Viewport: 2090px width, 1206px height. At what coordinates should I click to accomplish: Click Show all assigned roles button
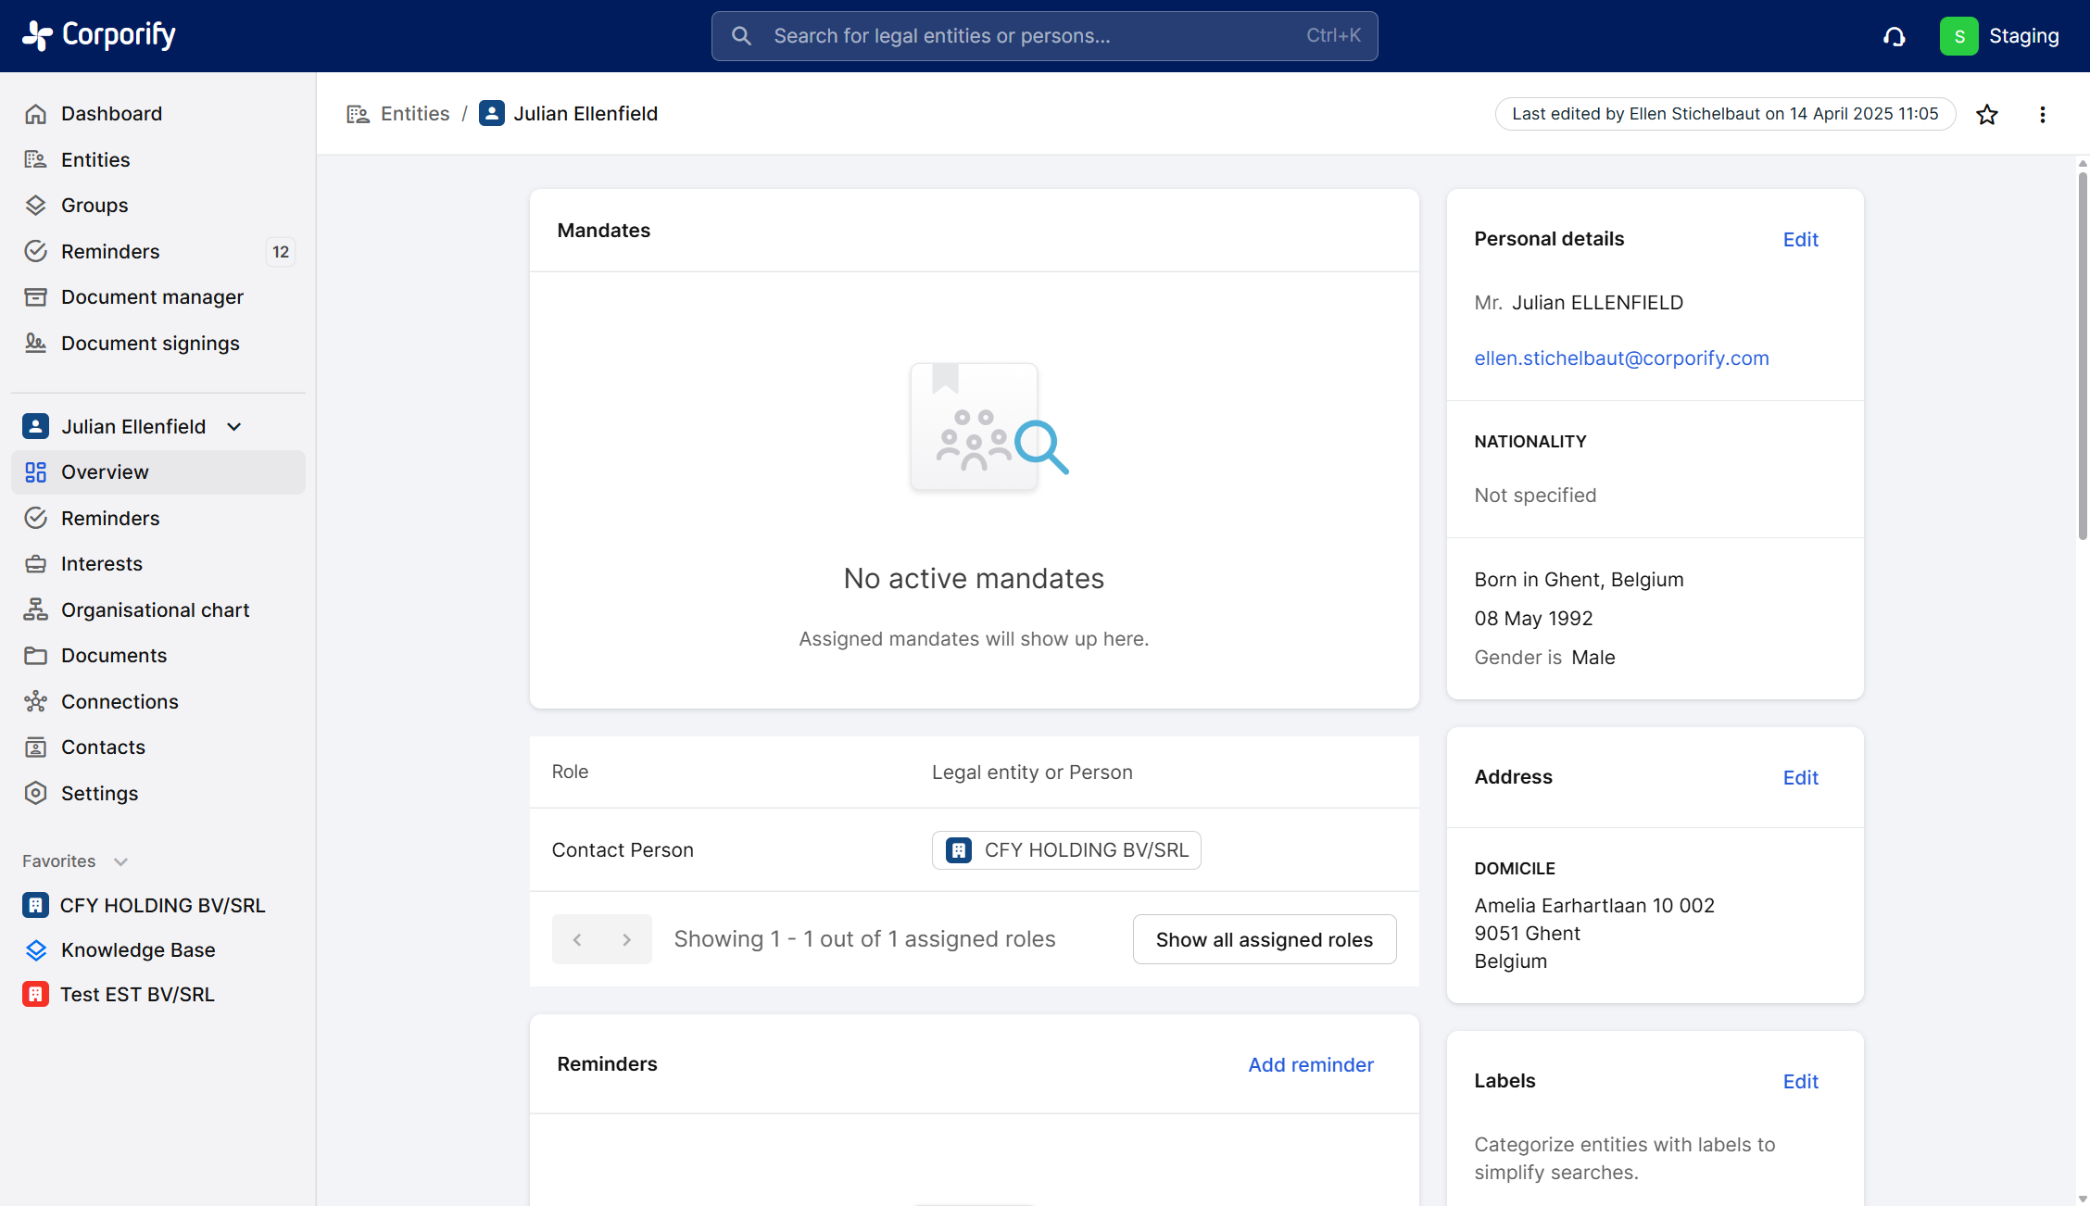(x=1264, y=939)
